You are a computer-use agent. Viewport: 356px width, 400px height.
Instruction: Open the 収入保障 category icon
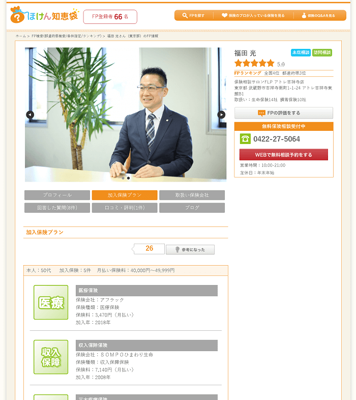[x=51, y=357]
